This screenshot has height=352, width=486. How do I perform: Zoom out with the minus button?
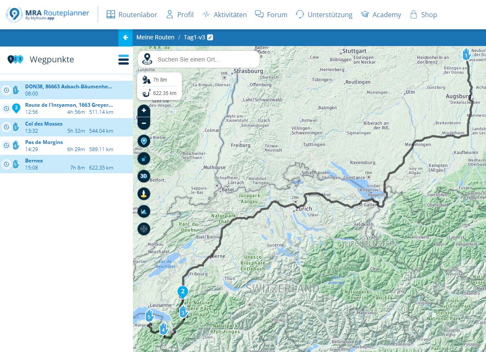144,123
